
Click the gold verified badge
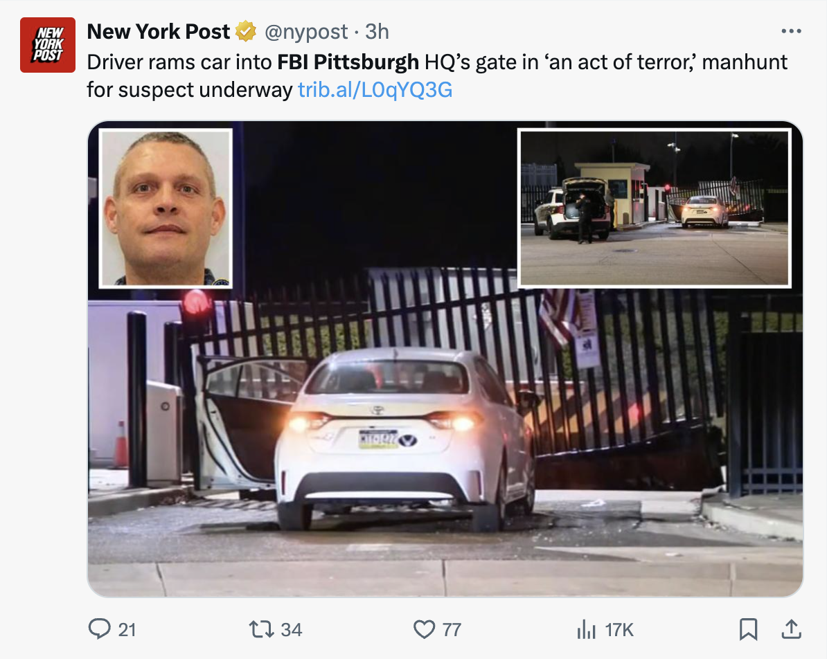click(246, 32)
